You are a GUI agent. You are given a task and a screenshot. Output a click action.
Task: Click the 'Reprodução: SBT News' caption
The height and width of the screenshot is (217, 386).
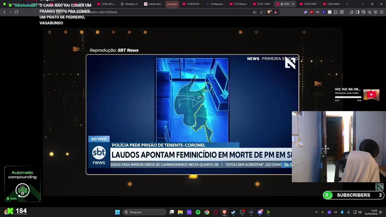(x=114, y=50)
